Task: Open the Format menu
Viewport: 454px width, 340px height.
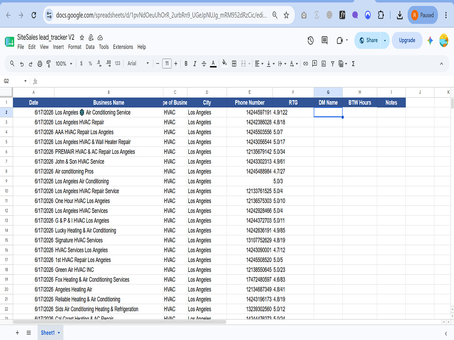Action: tap(75, 47)
